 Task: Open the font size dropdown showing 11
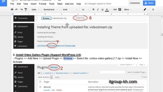coord(85,10)
